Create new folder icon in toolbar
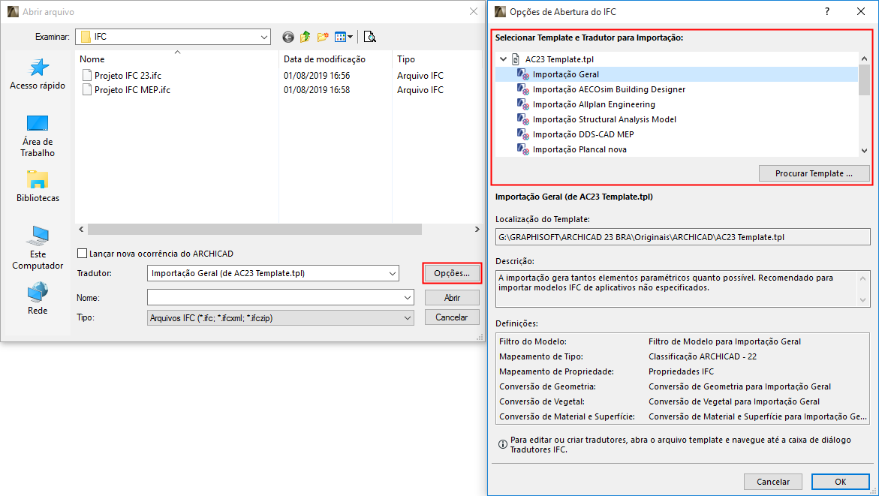 click(322, 37)
